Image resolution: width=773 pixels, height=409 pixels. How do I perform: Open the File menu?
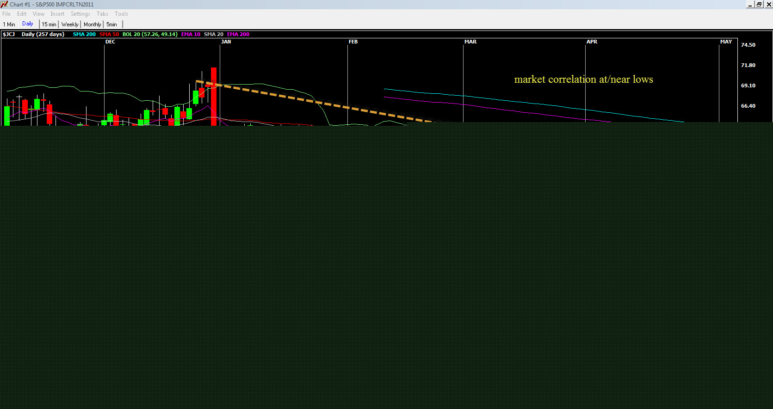click(6, 14)
